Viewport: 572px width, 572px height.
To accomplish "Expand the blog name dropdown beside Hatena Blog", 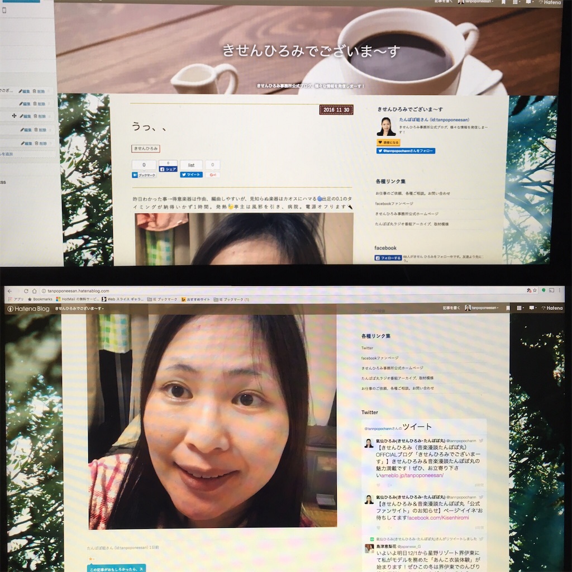I will tap(79, 308).
